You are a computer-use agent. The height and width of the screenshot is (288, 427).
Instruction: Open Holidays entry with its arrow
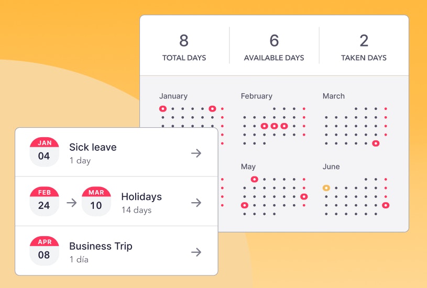(196, 203)
